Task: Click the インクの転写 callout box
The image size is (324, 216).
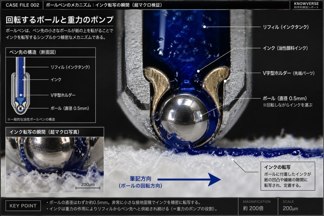Action: click(x=288, y=176)
